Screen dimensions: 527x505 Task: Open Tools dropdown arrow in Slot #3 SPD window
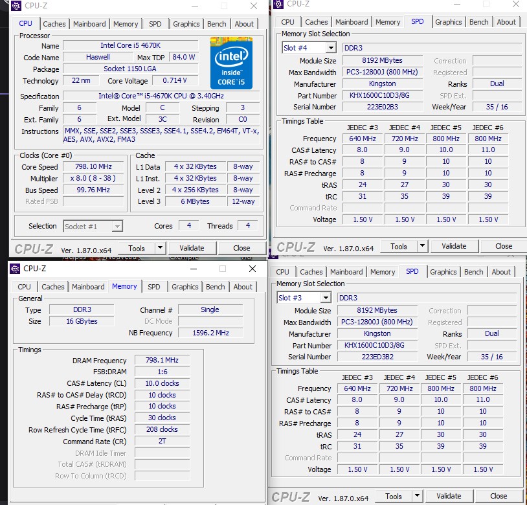[417, 495]
